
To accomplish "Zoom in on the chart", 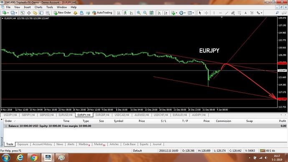I will click(139, 13).
